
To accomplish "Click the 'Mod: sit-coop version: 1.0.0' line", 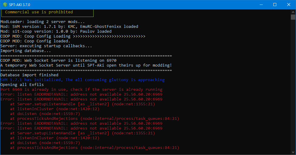I will coord(56,31).
